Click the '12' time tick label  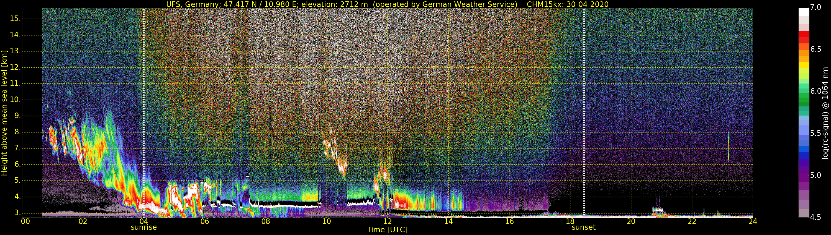click(388, 221)
